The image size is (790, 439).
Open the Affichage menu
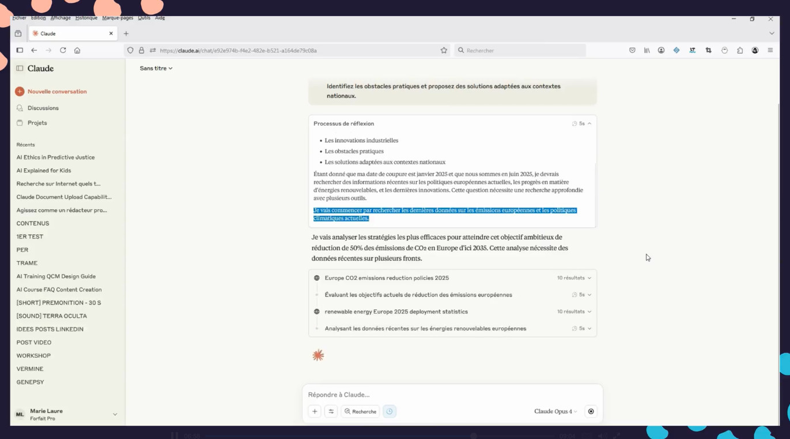pyautogui.click(x=60, y=18)
